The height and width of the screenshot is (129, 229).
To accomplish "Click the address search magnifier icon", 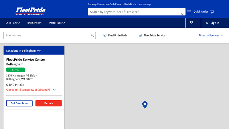I will point(92,35).
